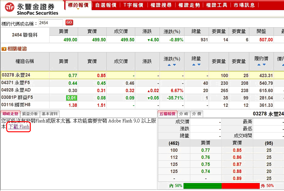Click the 履約價 column header label
Viewport: 284px width, 191px height.
click(x=261, y=59)
